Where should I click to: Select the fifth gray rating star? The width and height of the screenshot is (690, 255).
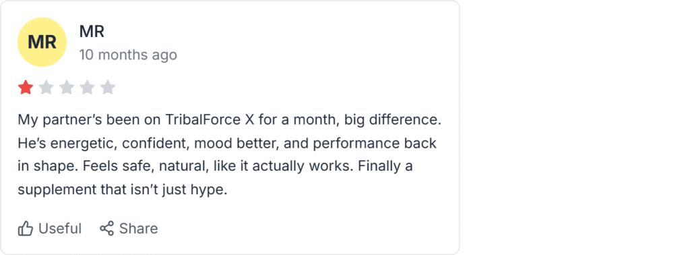pyautogui.click(x=107, y=88)
